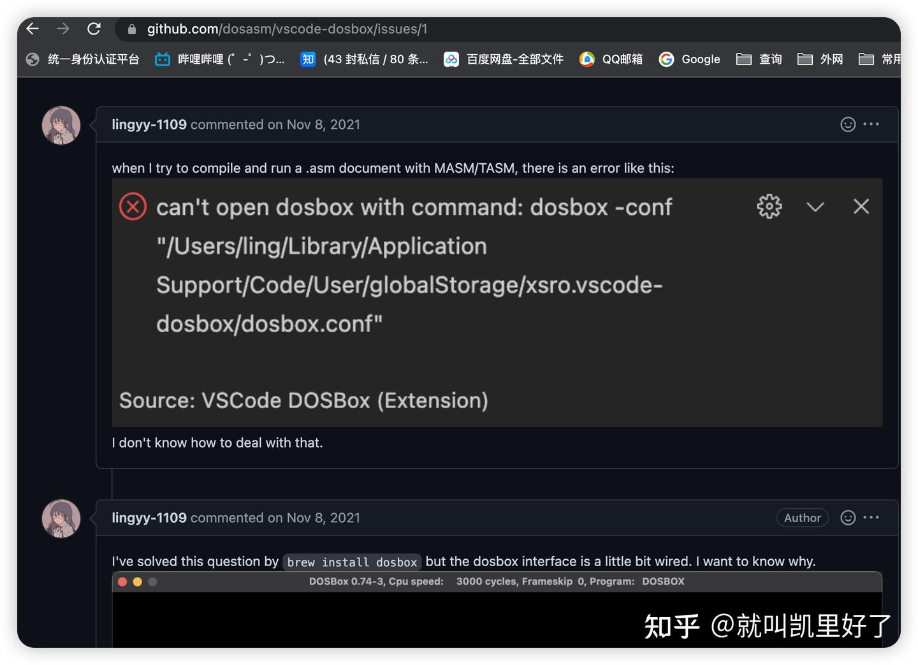Image resolution: width=918 pixels, height=665 pixels.
Task: Click the Author badge on the second comment
Action: click(x=802, y=518)
